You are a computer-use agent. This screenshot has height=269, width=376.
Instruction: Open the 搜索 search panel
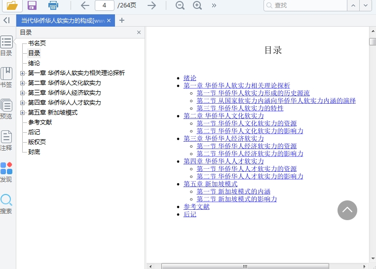(6, 204)
